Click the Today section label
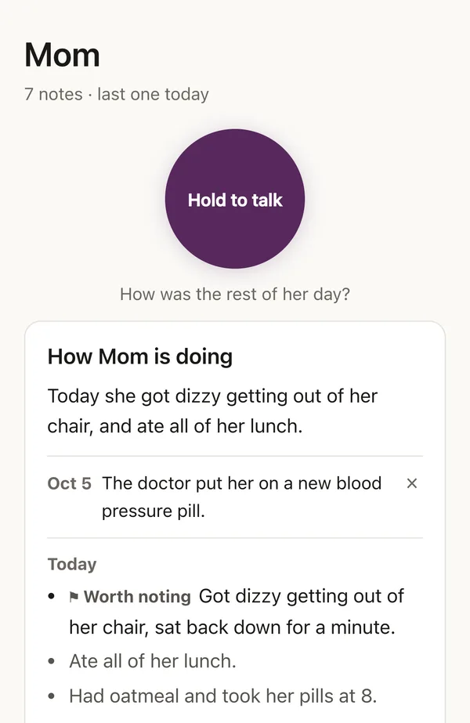 coord(72,564)
